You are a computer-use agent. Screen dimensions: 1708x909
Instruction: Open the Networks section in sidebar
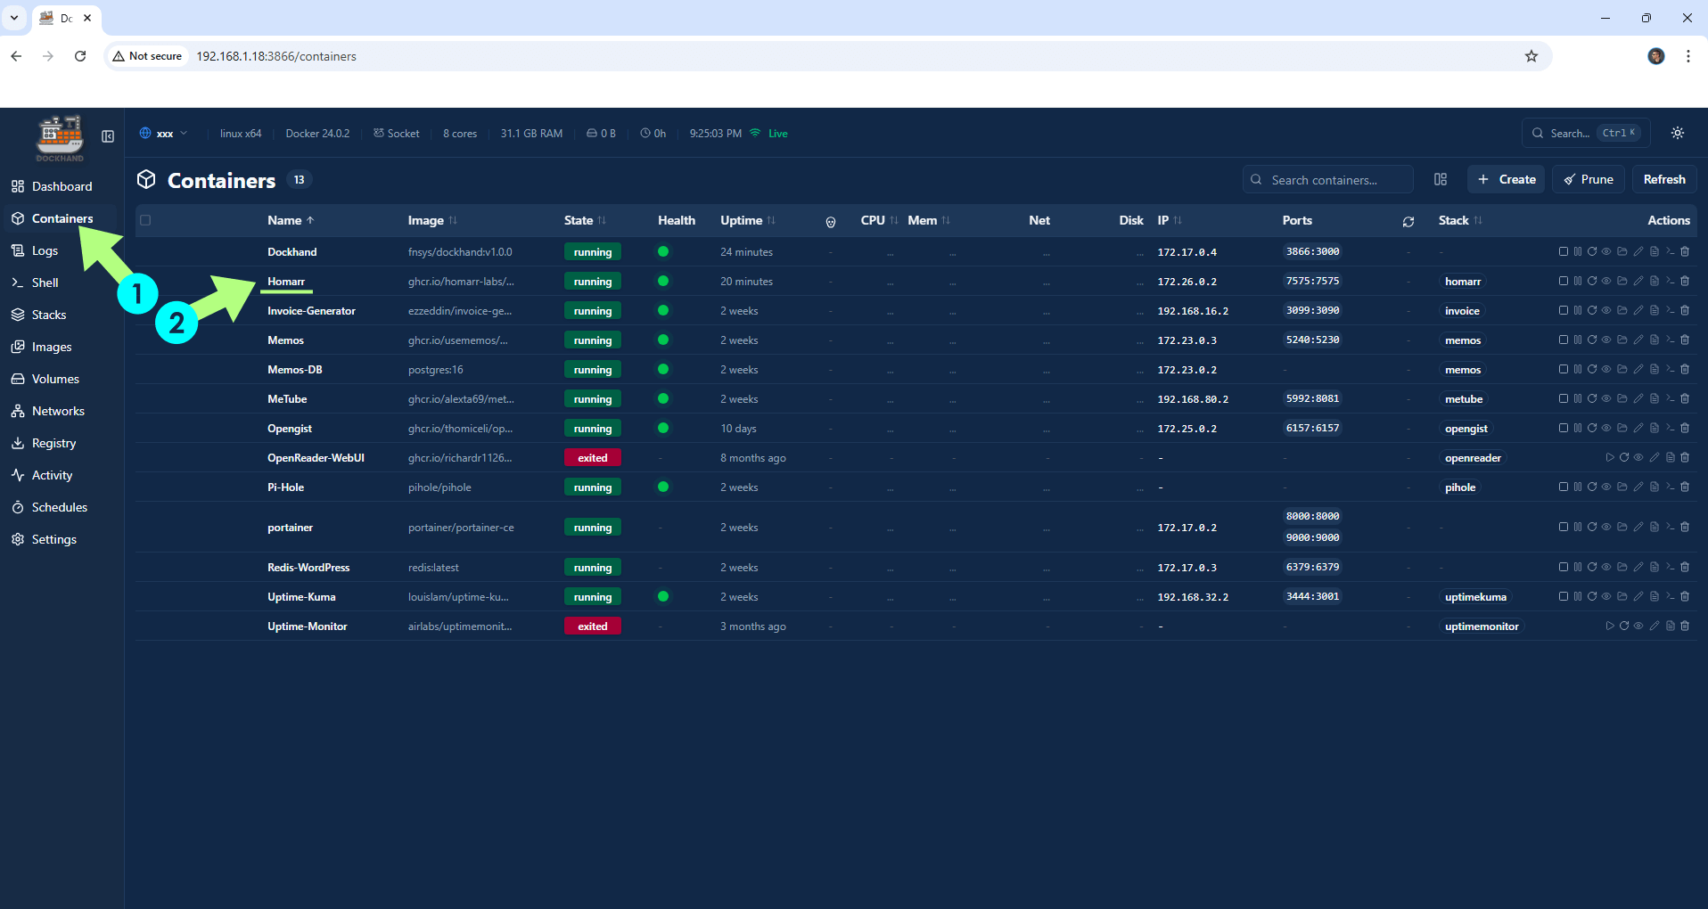pyautogui.click(x=58, y=410)
